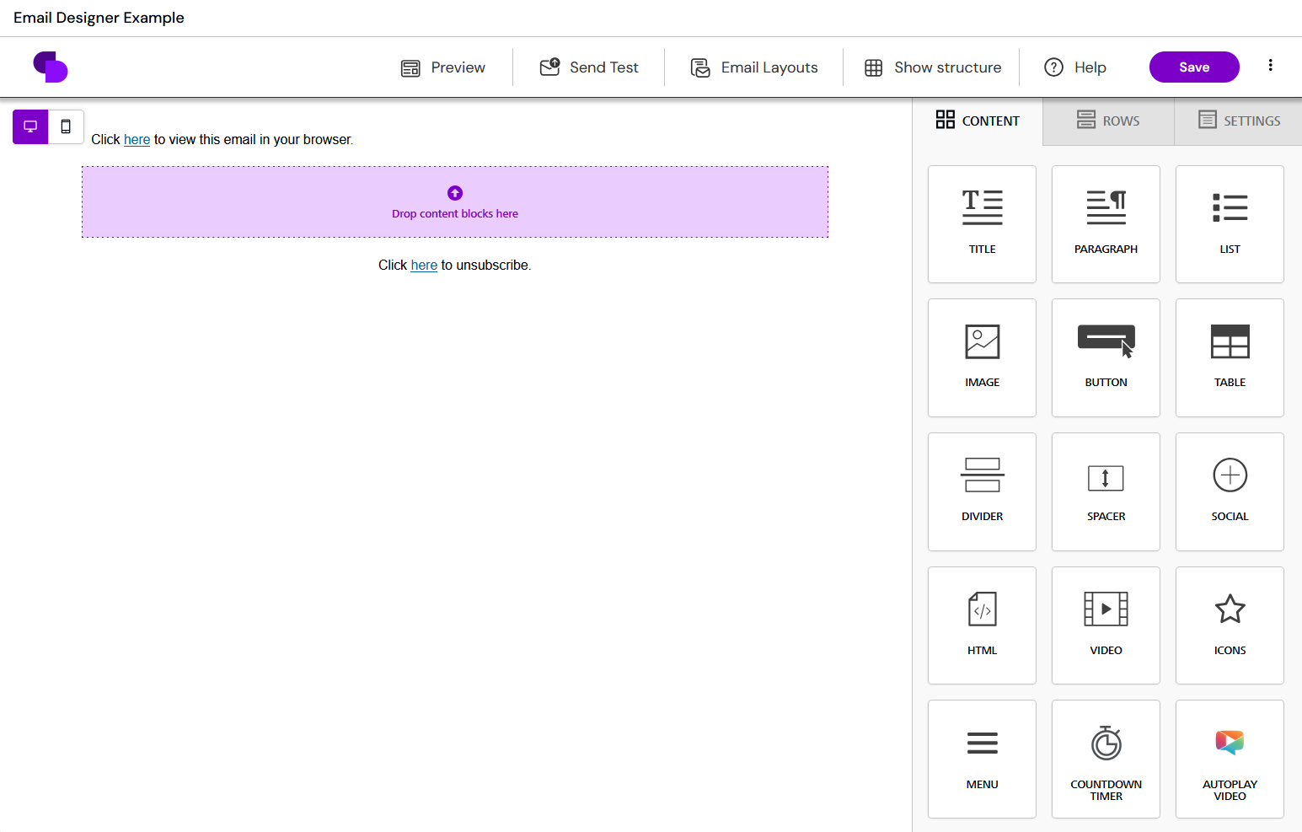Image resolution: width=1302 pixels, height=832 pixels.
Task: Click the purple app logo
Action: pos(51,67)
